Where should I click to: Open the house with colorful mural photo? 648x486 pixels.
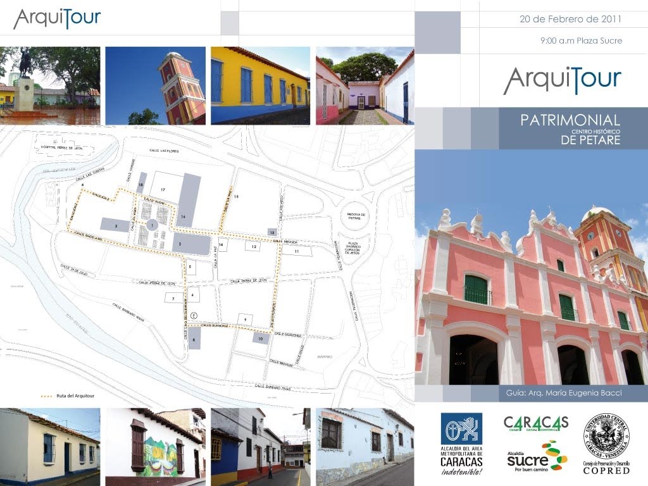pyautogui.click(x=156, y=447)
